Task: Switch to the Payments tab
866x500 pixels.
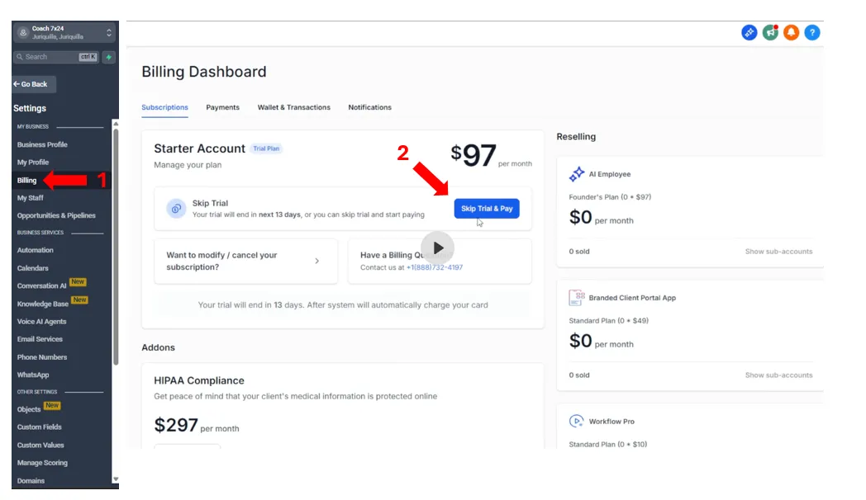Action: 222,107
